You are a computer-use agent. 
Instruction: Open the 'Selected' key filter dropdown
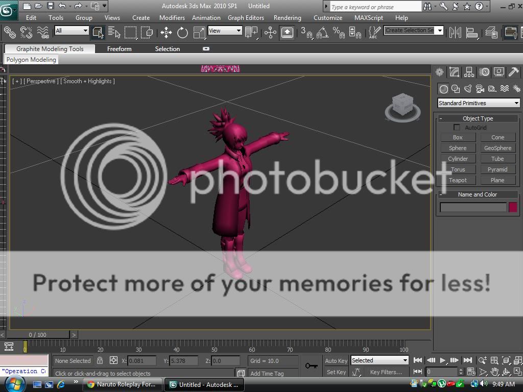coord(379,360)
